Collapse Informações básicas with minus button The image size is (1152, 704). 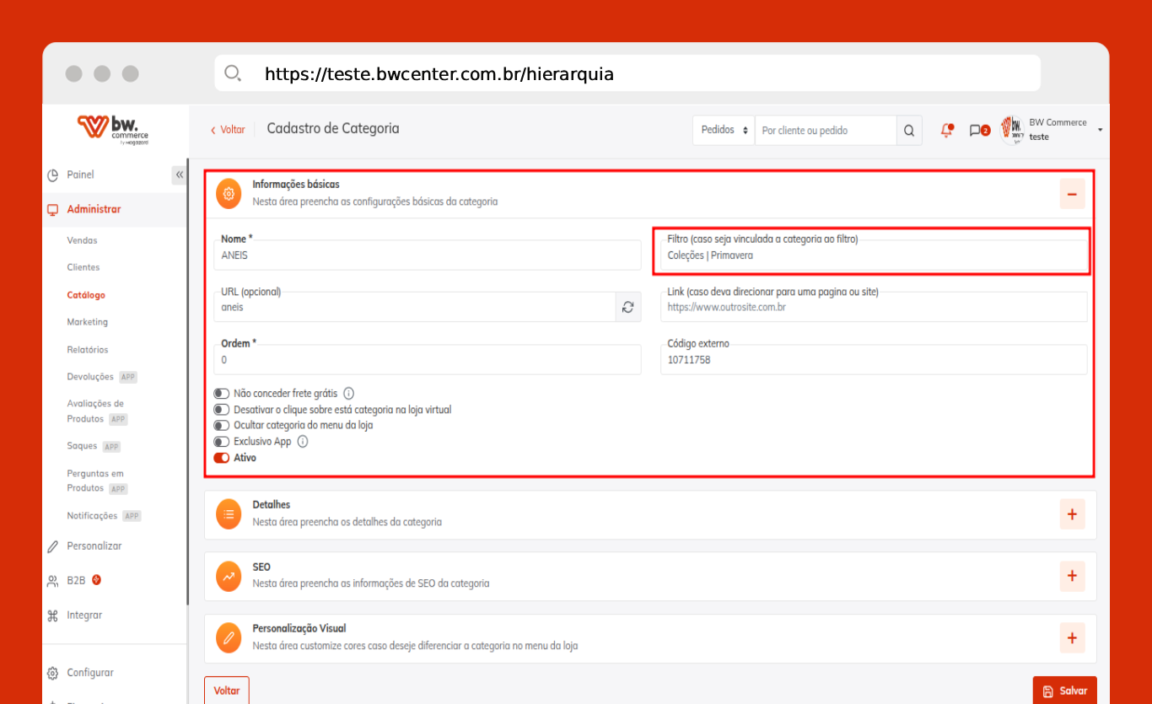click(1071, 194)
